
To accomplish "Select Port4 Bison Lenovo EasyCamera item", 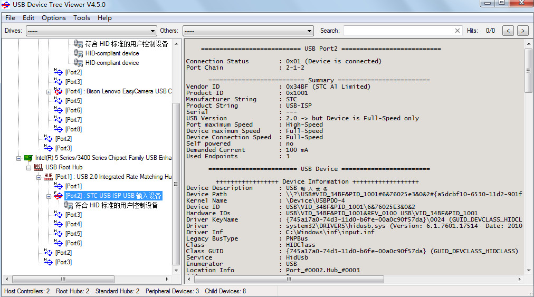I will pyautogui.click(x=118, y=91).
